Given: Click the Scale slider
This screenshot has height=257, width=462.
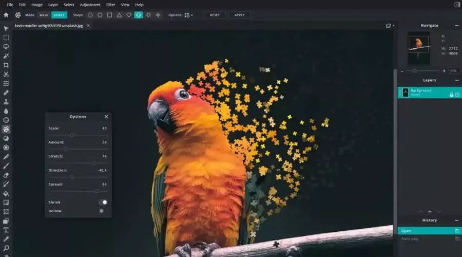Looking at the screenshot, I should point(78,135).
